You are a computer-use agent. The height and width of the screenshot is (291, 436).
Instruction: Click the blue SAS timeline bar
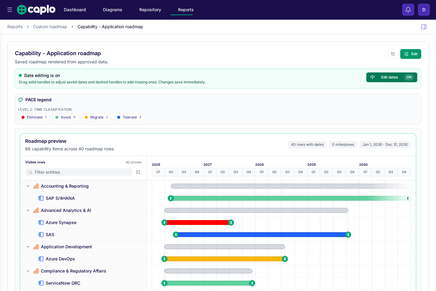pos(262,235)
